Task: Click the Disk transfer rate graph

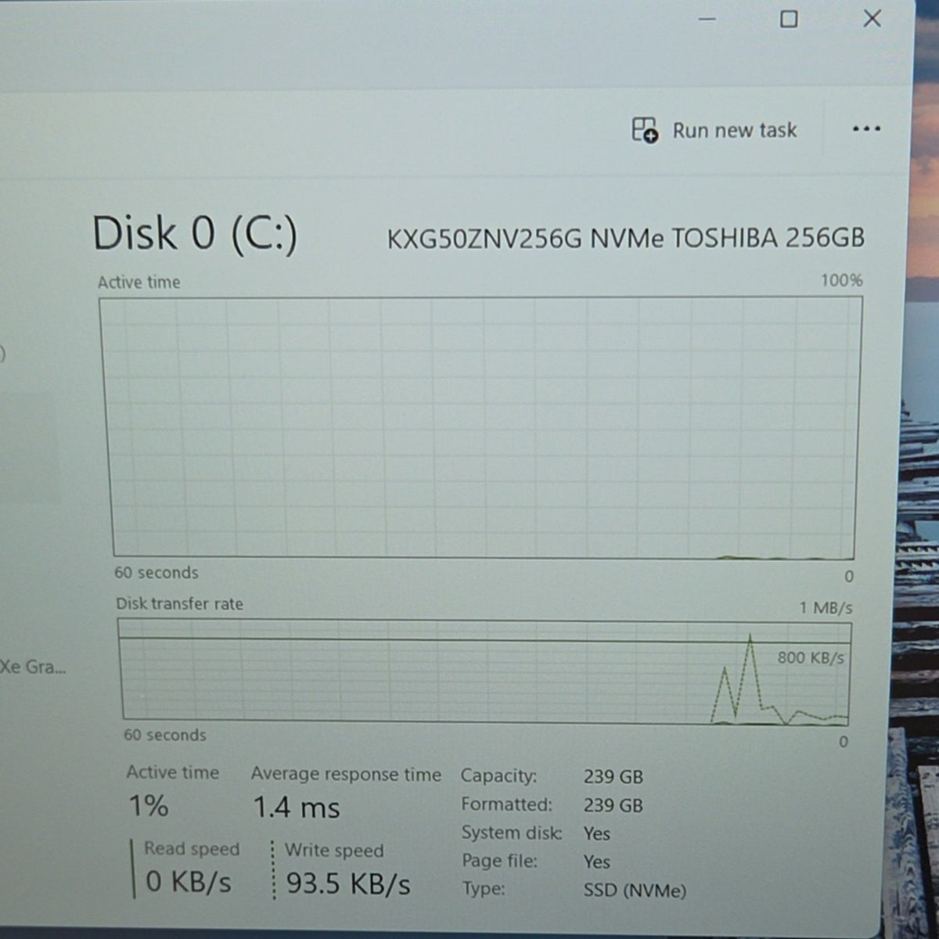Action: [484, 671]
